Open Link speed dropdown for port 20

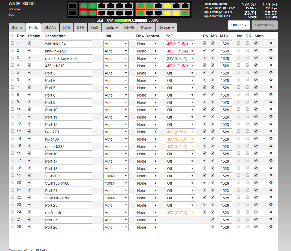click(x=116, y=183)
